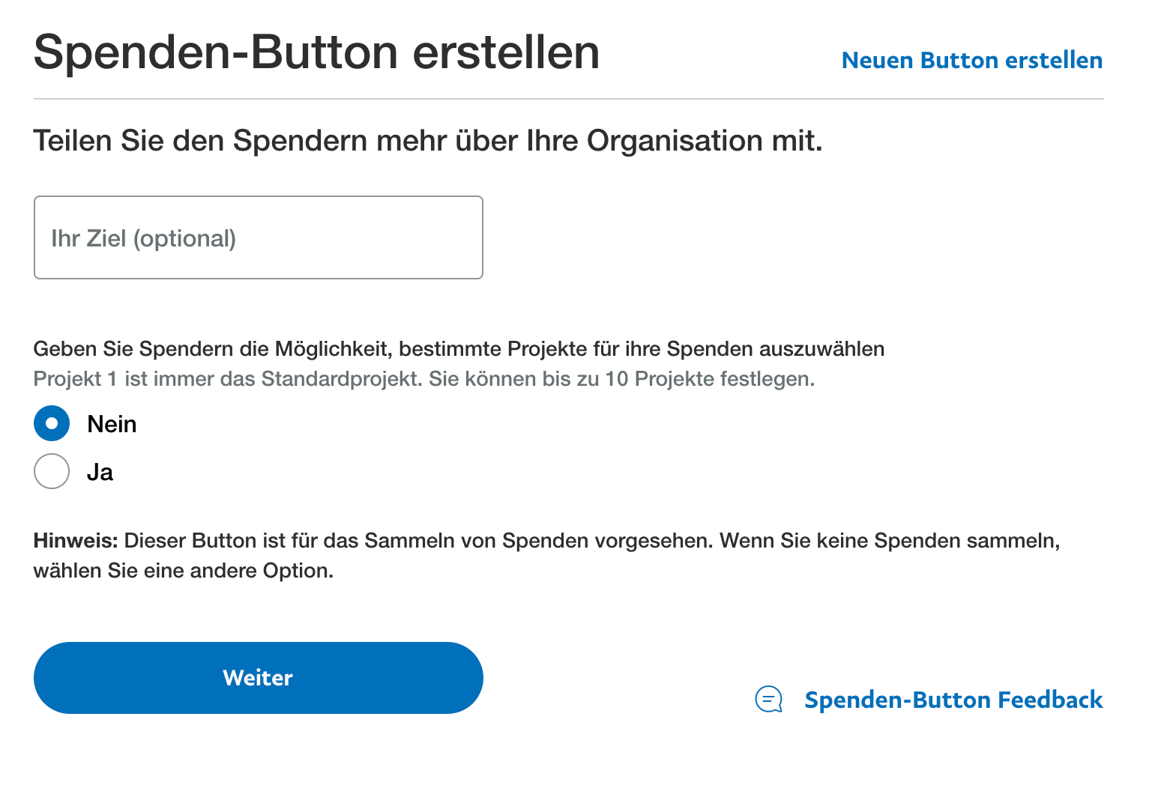Click the "wählen Sie eine andere Option" line
1176x800 pixels.
184,571
